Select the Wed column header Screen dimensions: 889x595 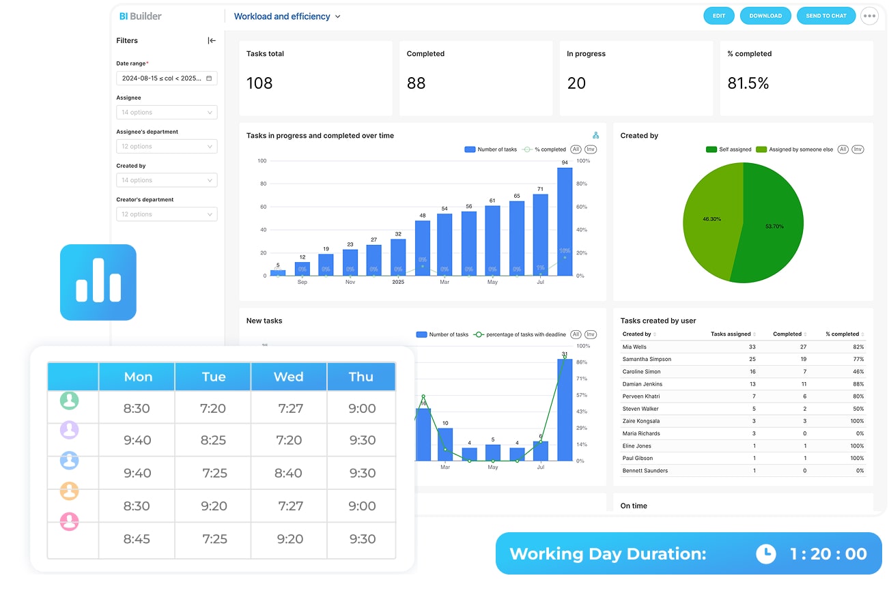click(289, 377)
